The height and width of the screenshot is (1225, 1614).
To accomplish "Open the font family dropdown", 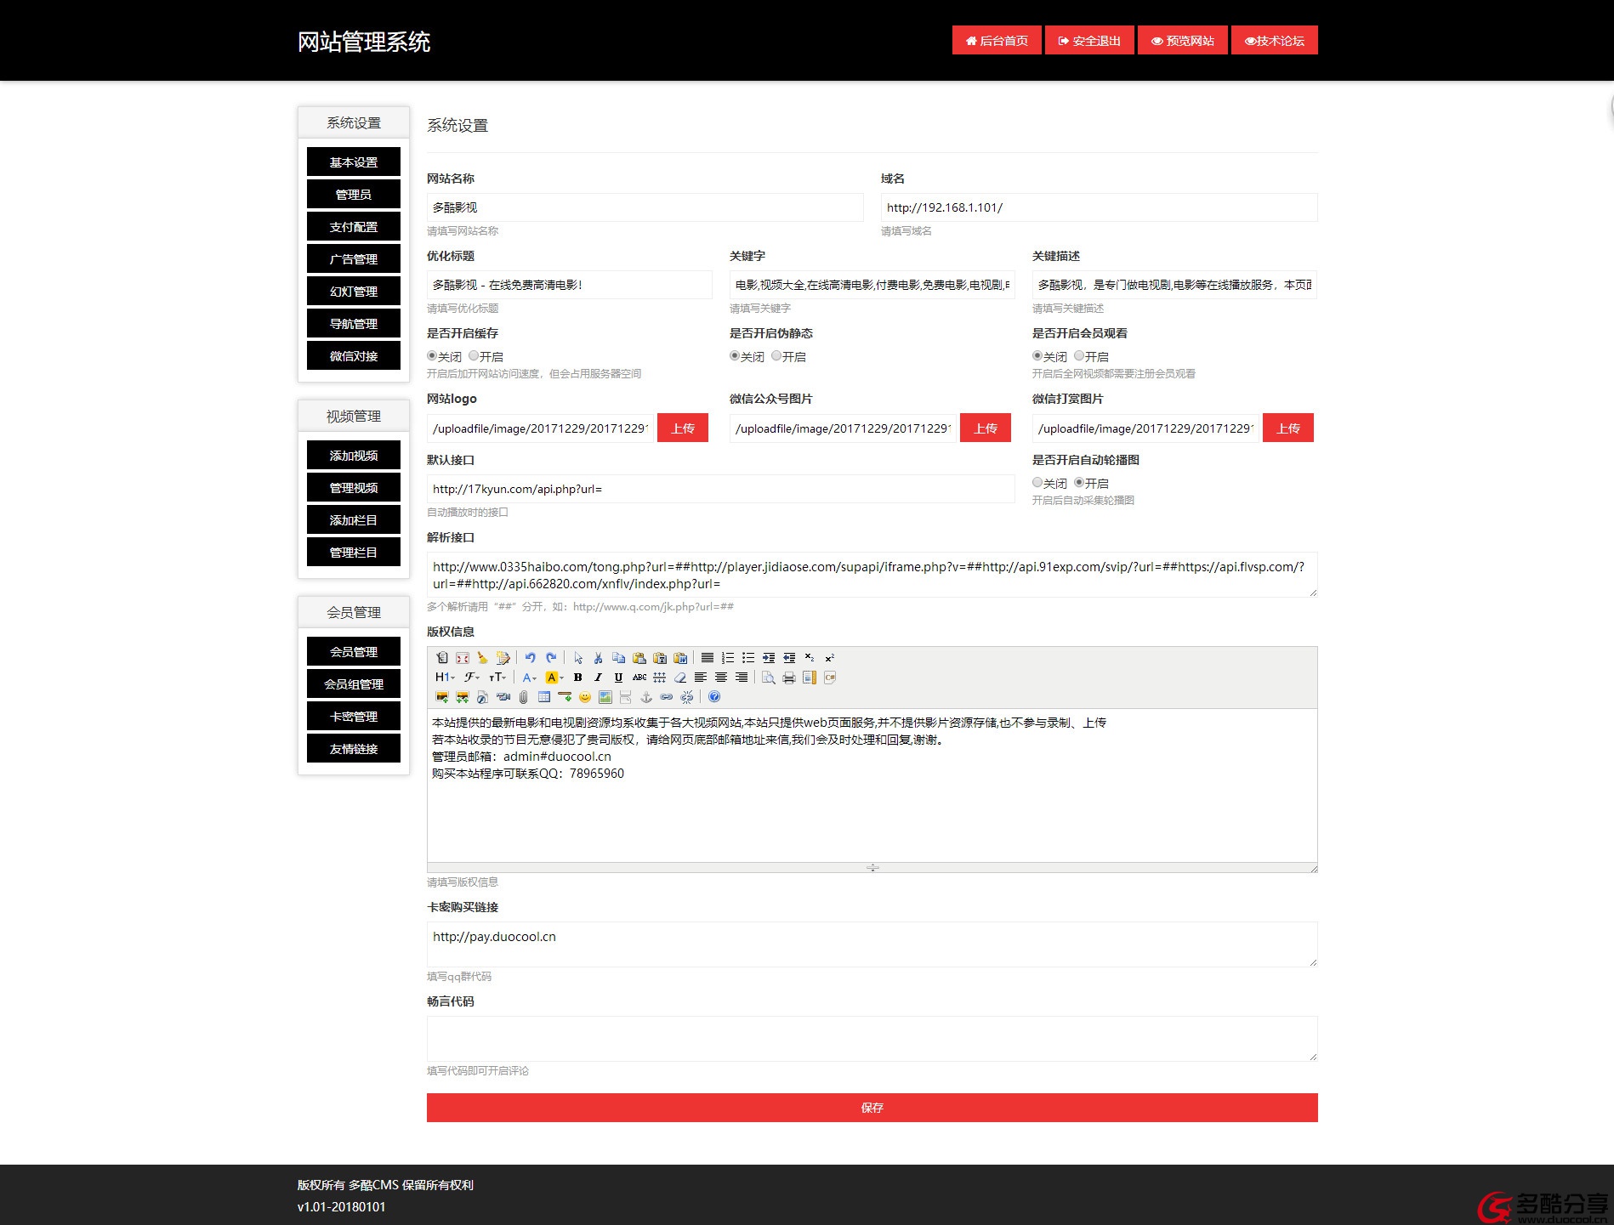I will pos(472,678).
